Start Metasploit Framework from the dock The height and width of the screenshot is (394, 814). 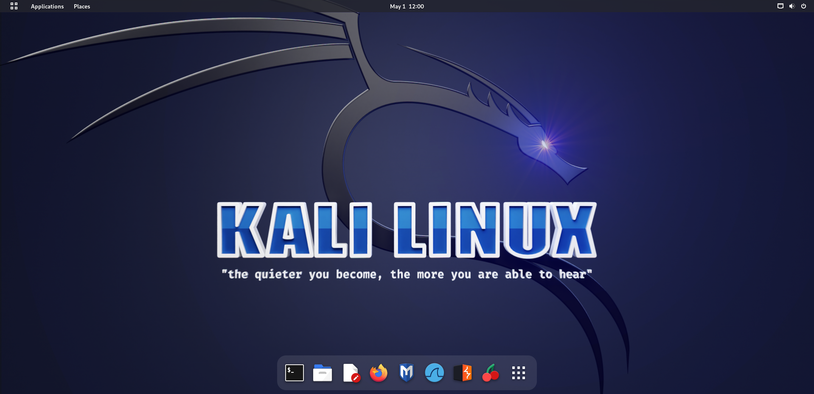(407, 373)
